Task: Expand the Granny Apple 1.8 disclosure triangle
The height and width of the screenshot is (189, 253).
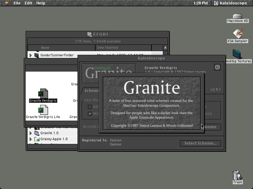Action: pyautogui.click(x=30, y=139)
